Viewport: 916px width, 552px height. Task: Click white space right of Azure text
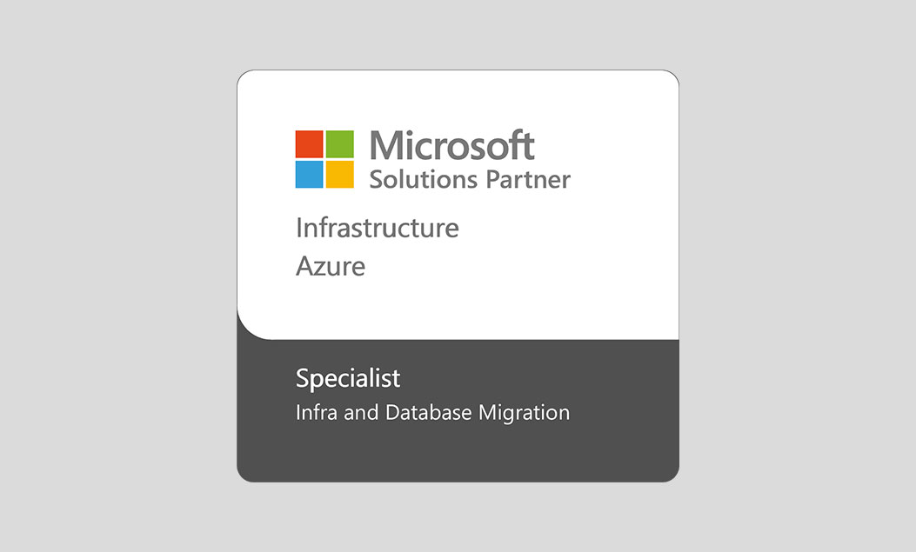(522, 266)
